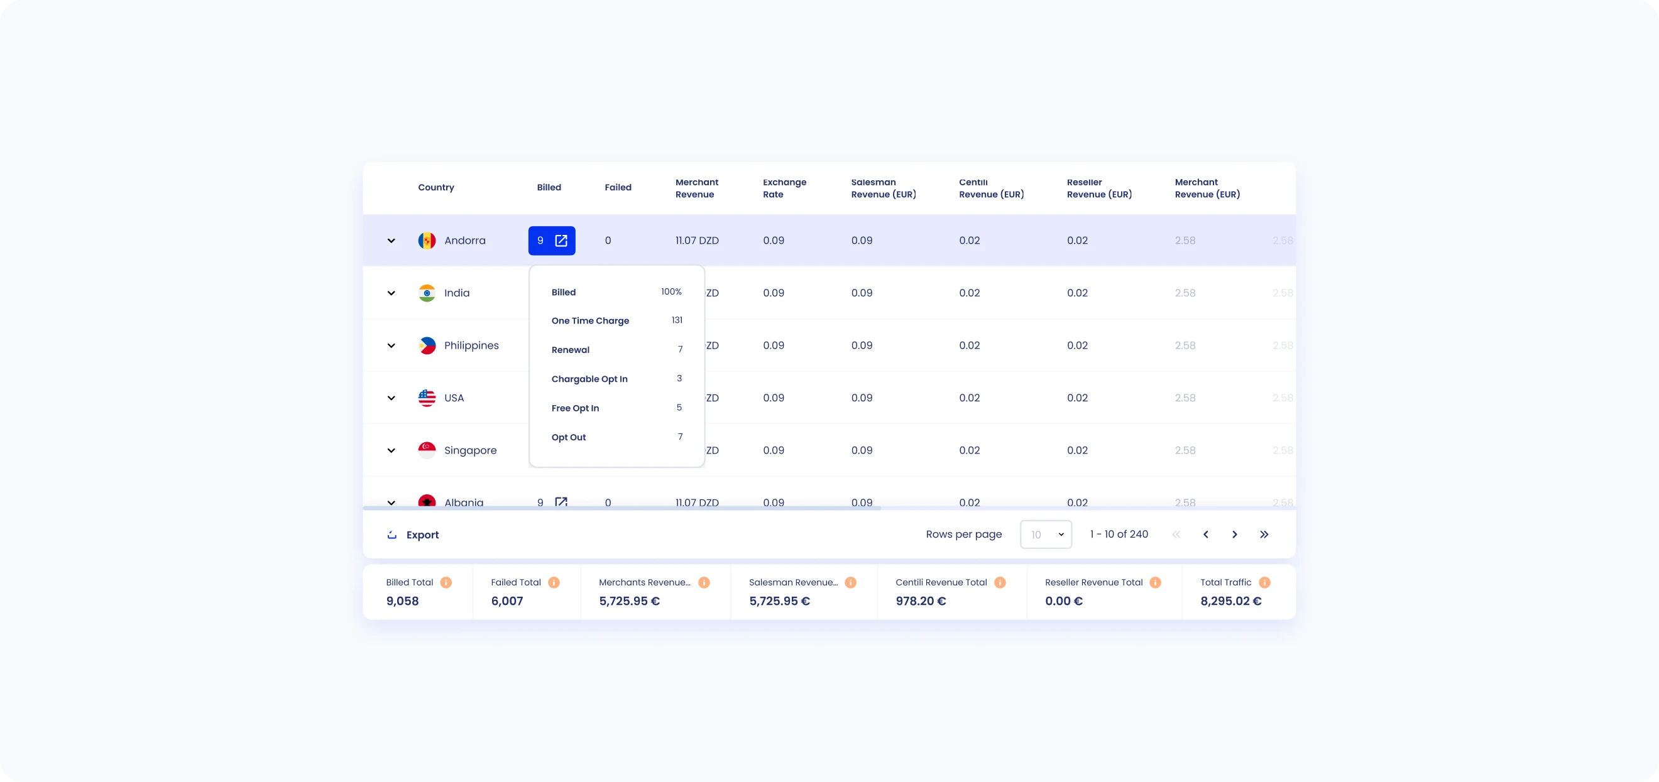Click Salesman Revenue info icon
This screenshot has height=782, width=1659.
pos(850,582)
